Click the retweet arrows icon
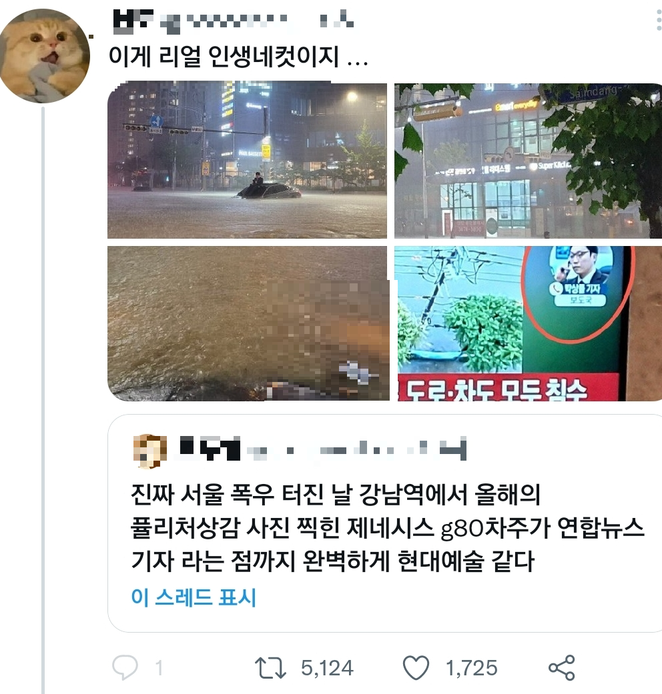The width and height of the screenshot is (662, 694). [x=270, y=668]
